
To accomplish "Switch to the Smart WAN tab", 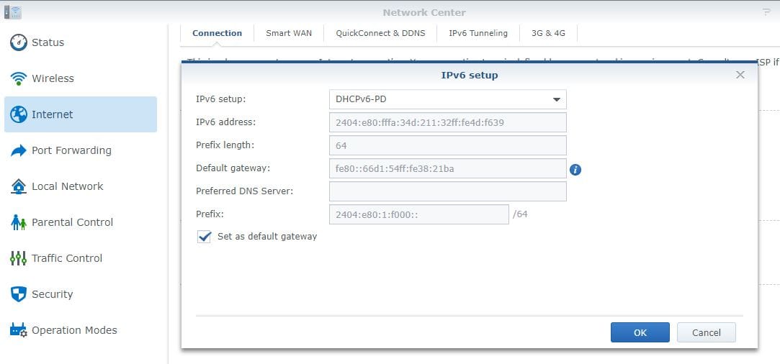I will [x=289, y=33].
